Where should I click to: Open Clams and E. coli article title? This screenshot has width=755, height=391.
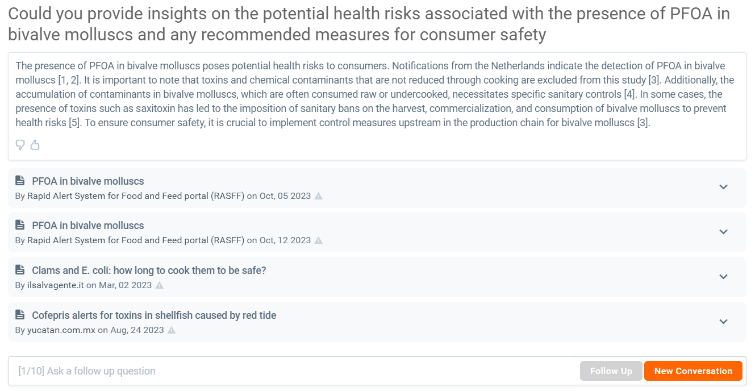[149, 271]
